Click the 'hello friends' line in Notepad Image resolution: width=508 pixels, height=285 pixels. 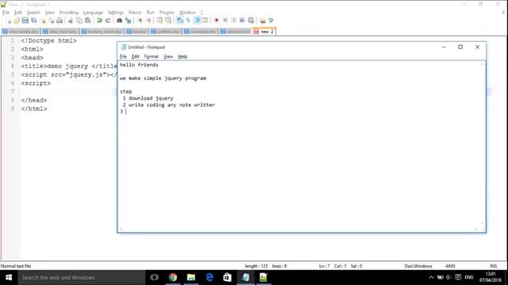coord(139,65)
